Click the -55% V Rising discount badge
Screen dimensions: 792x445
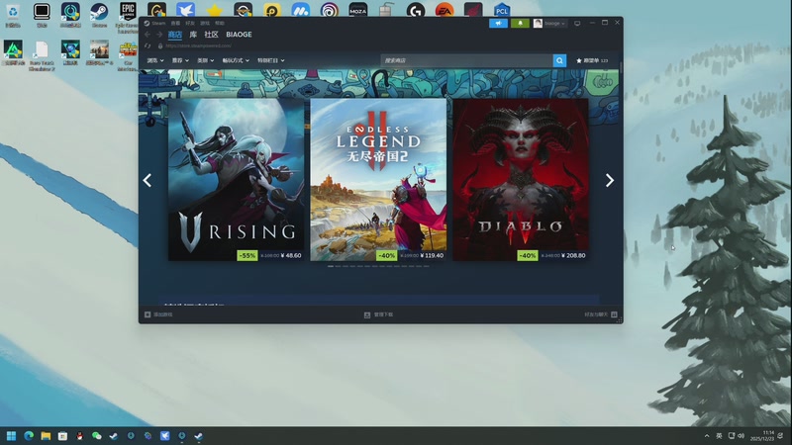(247, 255)
